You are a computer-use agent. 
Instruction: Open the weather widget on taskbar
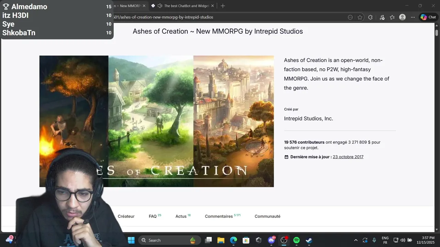[x=9, y=239]
